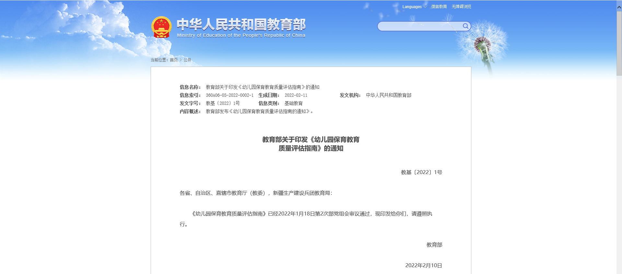Click the signature 教育部 below body

(x=434, y=245)
